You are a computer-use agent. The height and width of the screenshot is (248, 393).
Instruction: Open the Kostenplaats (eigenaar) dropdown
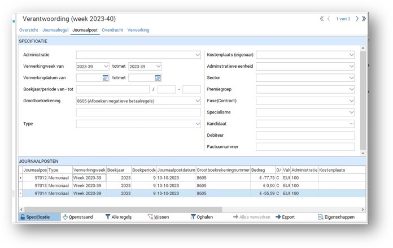pyautogui.click(x=351, y=55)
